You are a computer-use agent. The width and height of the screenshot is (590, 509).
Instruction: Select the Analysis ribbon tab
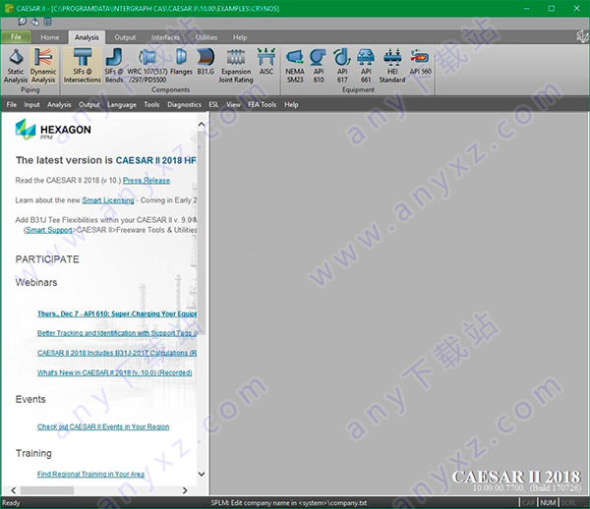87,37
